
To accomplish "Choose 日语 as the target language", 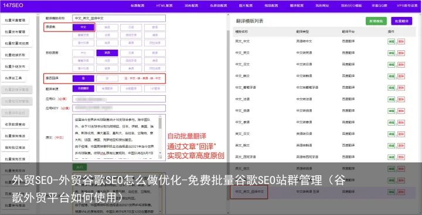I will click(131, 53).
